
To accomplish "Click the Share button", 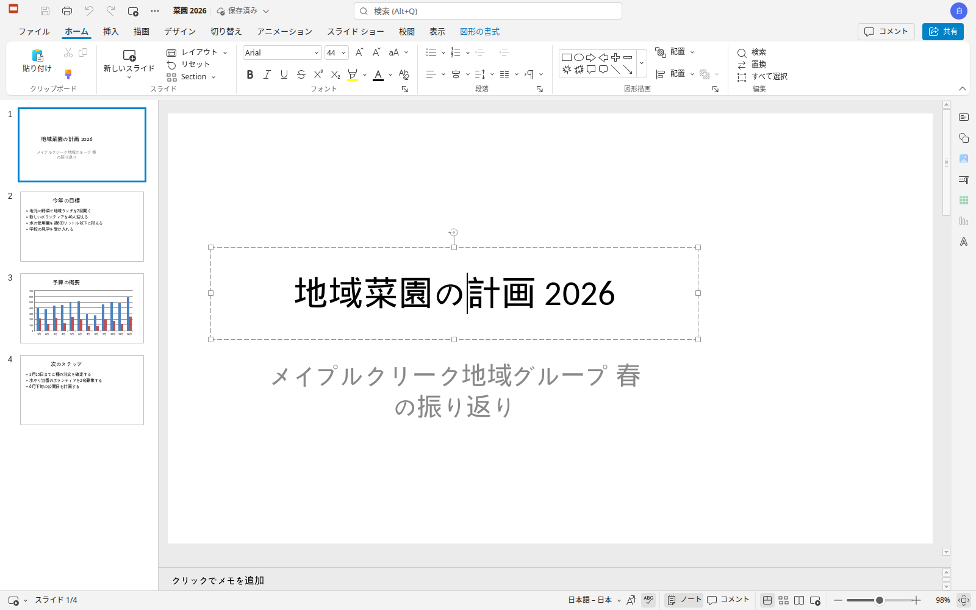I will pos(943,32).
